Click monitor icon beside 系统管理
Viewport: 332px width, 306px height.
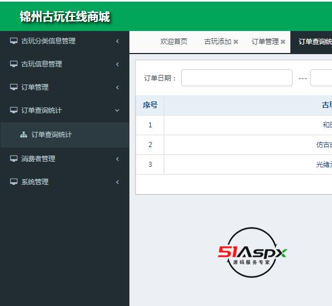click(x=14, y=181)
